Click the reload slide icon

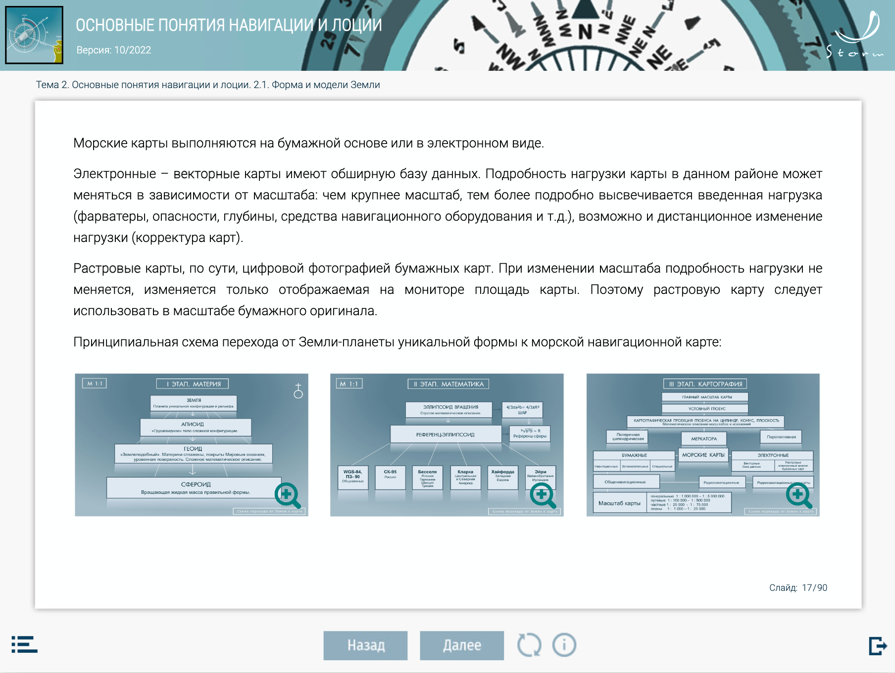pos(529,645)
